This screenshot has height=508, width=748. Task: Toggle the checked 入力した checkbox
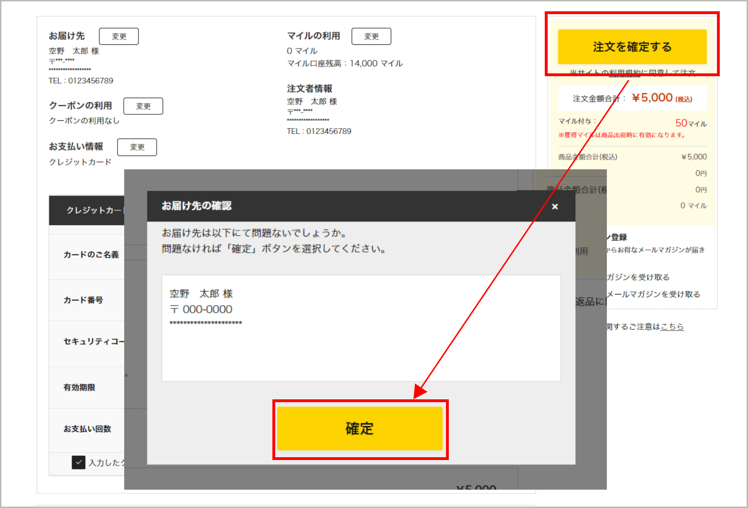[x=79, y=462]
